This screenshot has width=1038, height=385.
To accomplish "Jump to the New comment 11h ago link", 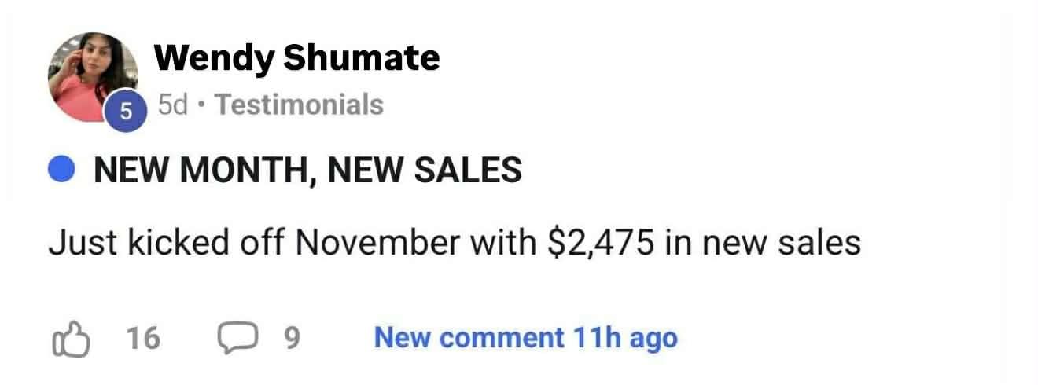I will tap(525, 339).
